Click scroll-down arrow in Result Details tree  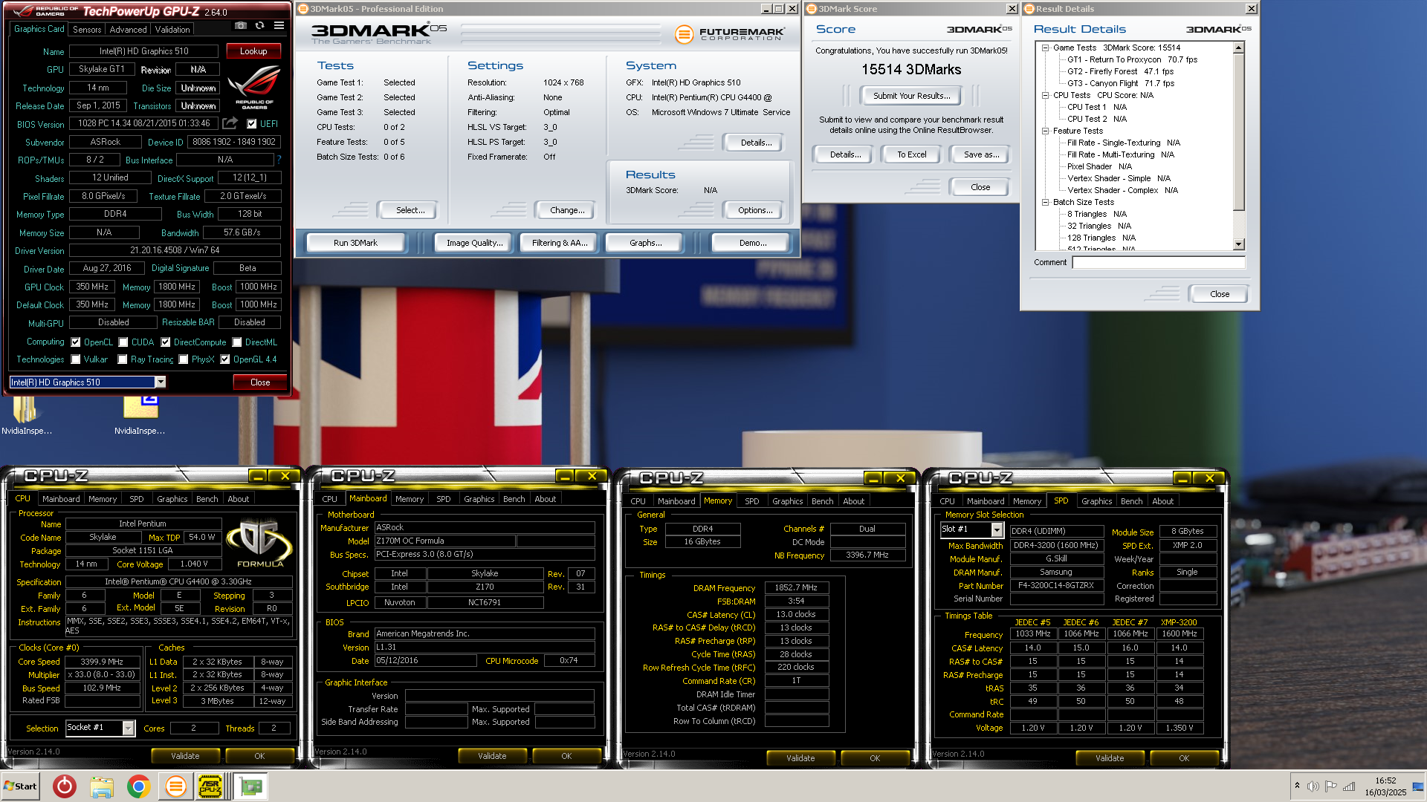click(x=1238, y=244)
